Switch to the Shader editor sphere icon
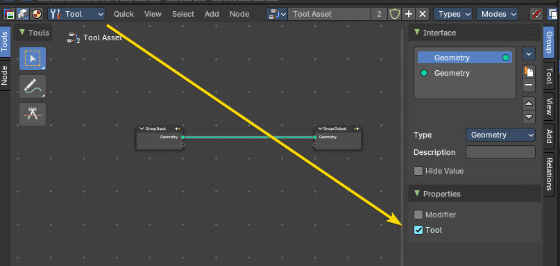Screen dimensions: 560x266 37,15
